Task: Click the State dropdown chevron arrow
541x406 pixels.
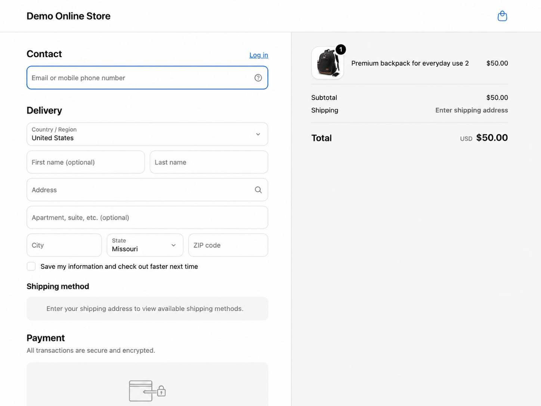Action: (173, 245)
